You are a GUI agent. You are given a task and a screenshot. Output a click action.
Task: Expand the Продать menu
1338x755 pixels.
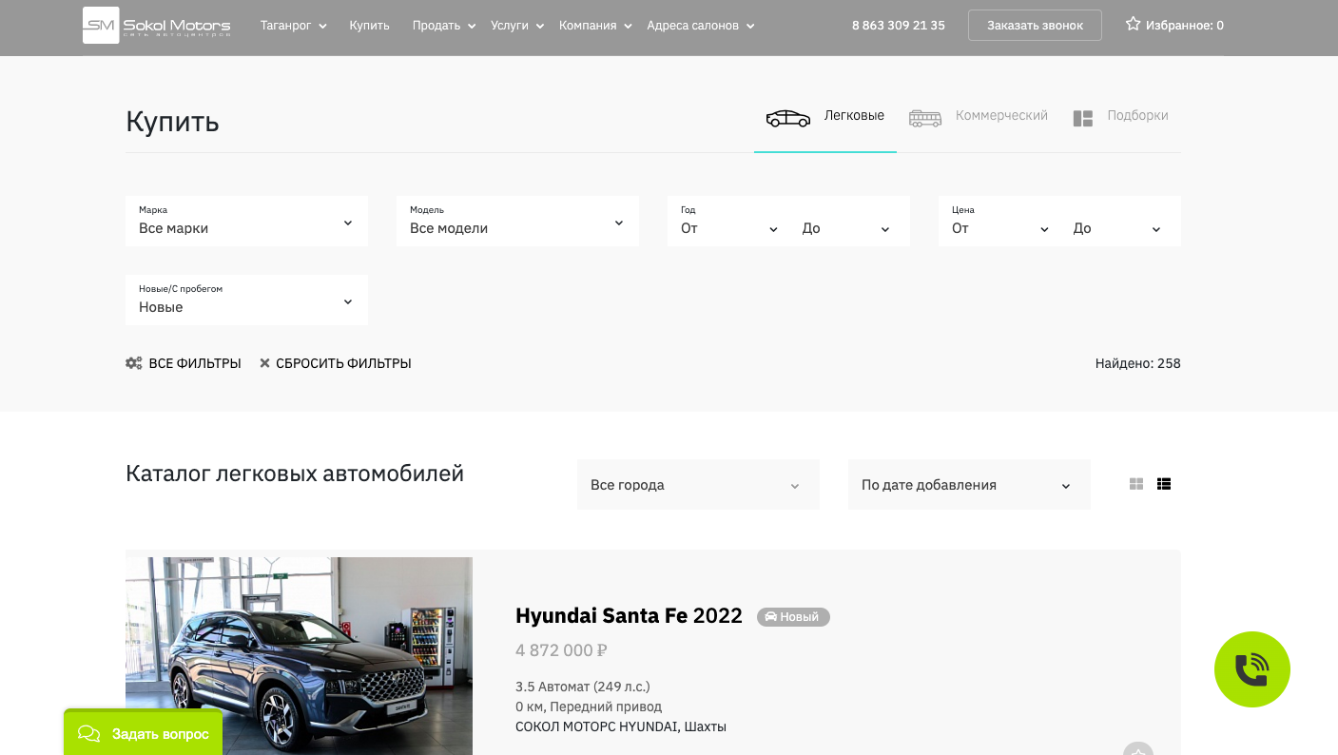[444, 26]
